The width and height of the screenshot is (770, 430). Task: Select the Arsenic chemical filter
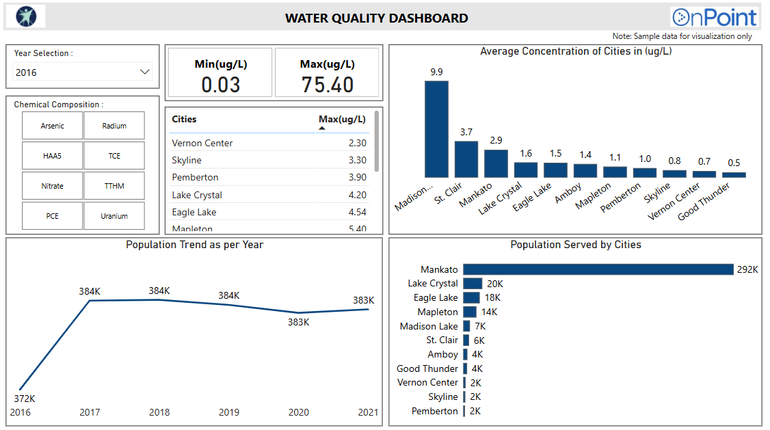pos(53,126)
